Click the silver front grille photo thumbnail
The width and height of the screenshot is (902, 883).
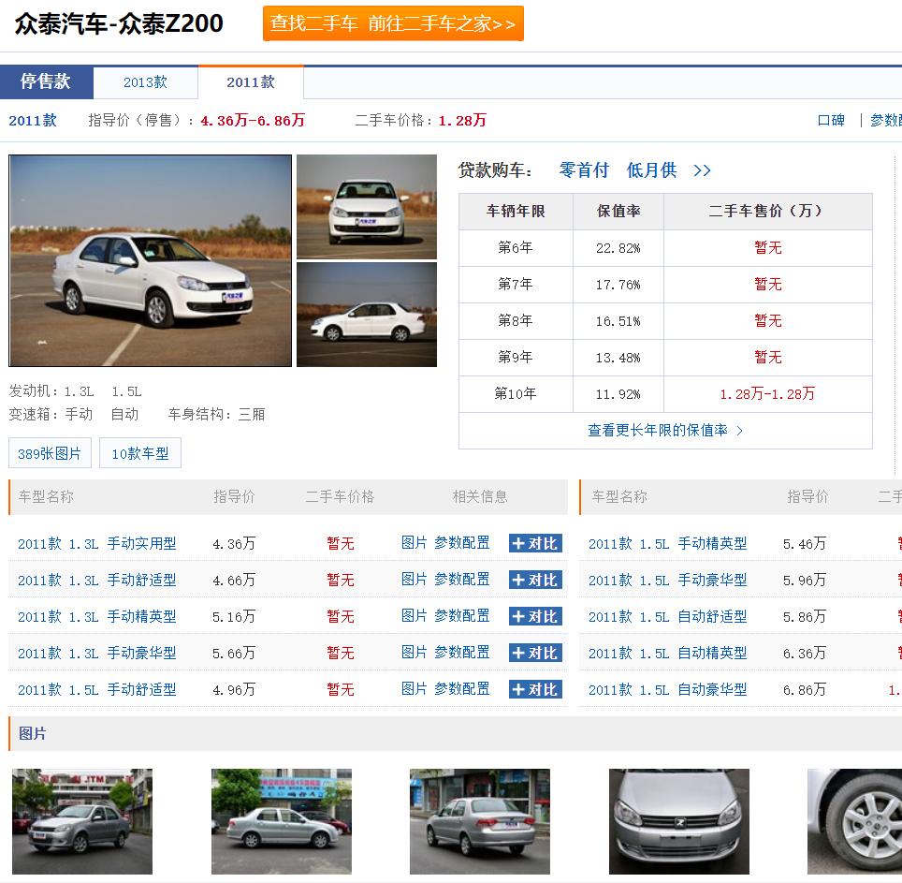click(678, 821)
